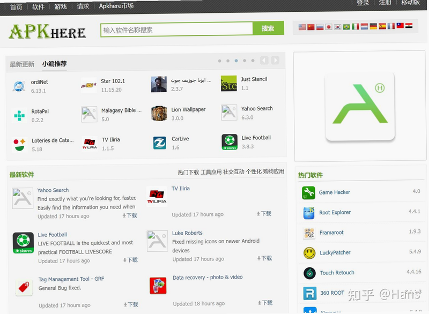Open the 软件 menu item
The height and width of the screenshot is (314, 429).
click(38, 6)
